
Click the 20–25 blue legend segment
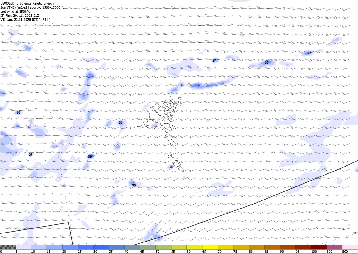tap(70, 247)
